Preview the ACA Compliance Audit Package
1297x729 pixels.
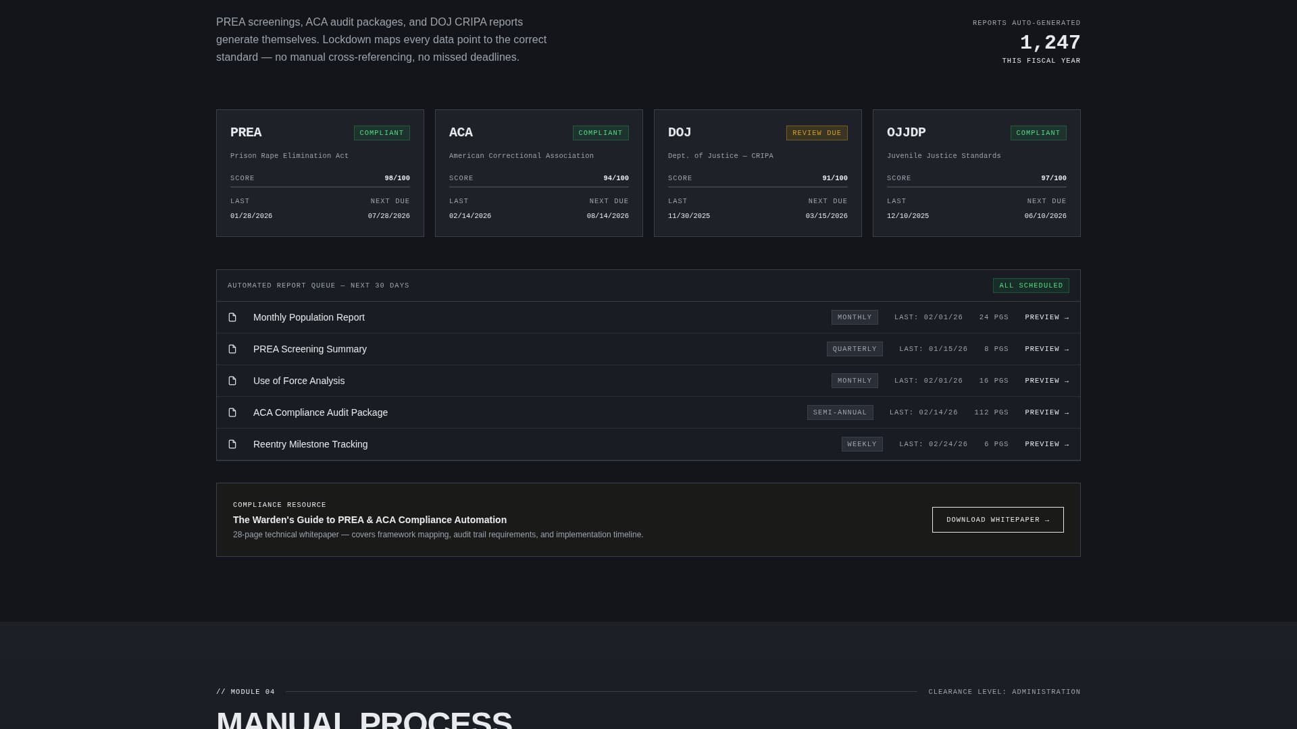(x=1046, y=412)
